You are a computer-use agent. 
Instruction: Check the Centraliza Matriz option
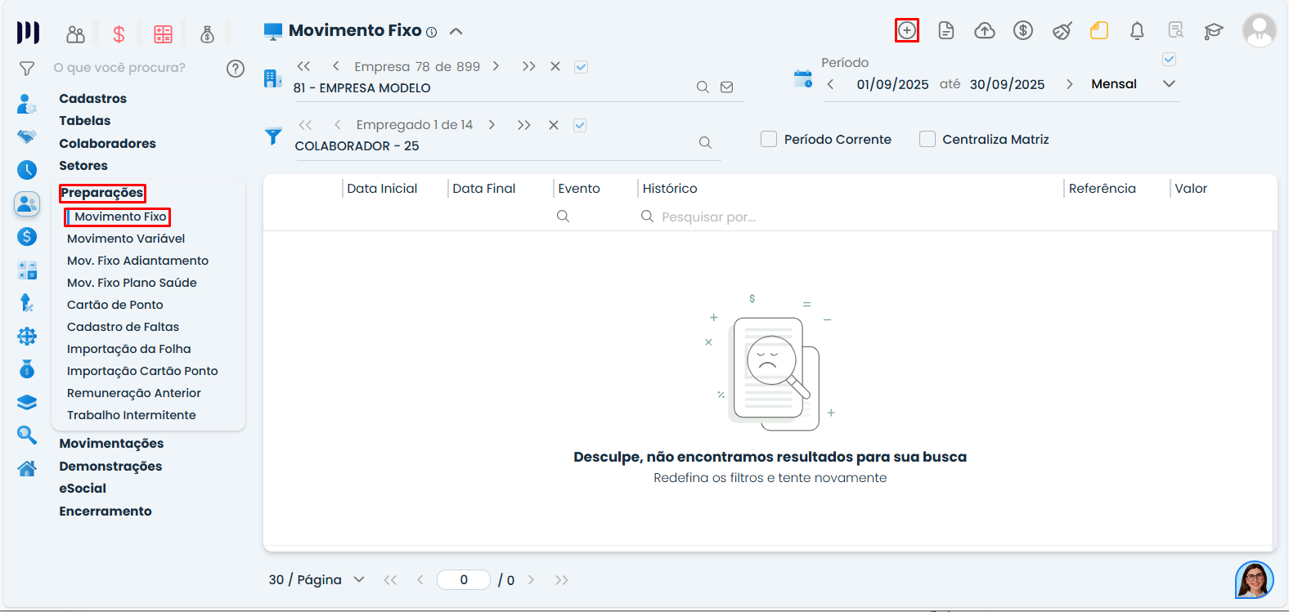pos(927,140)
